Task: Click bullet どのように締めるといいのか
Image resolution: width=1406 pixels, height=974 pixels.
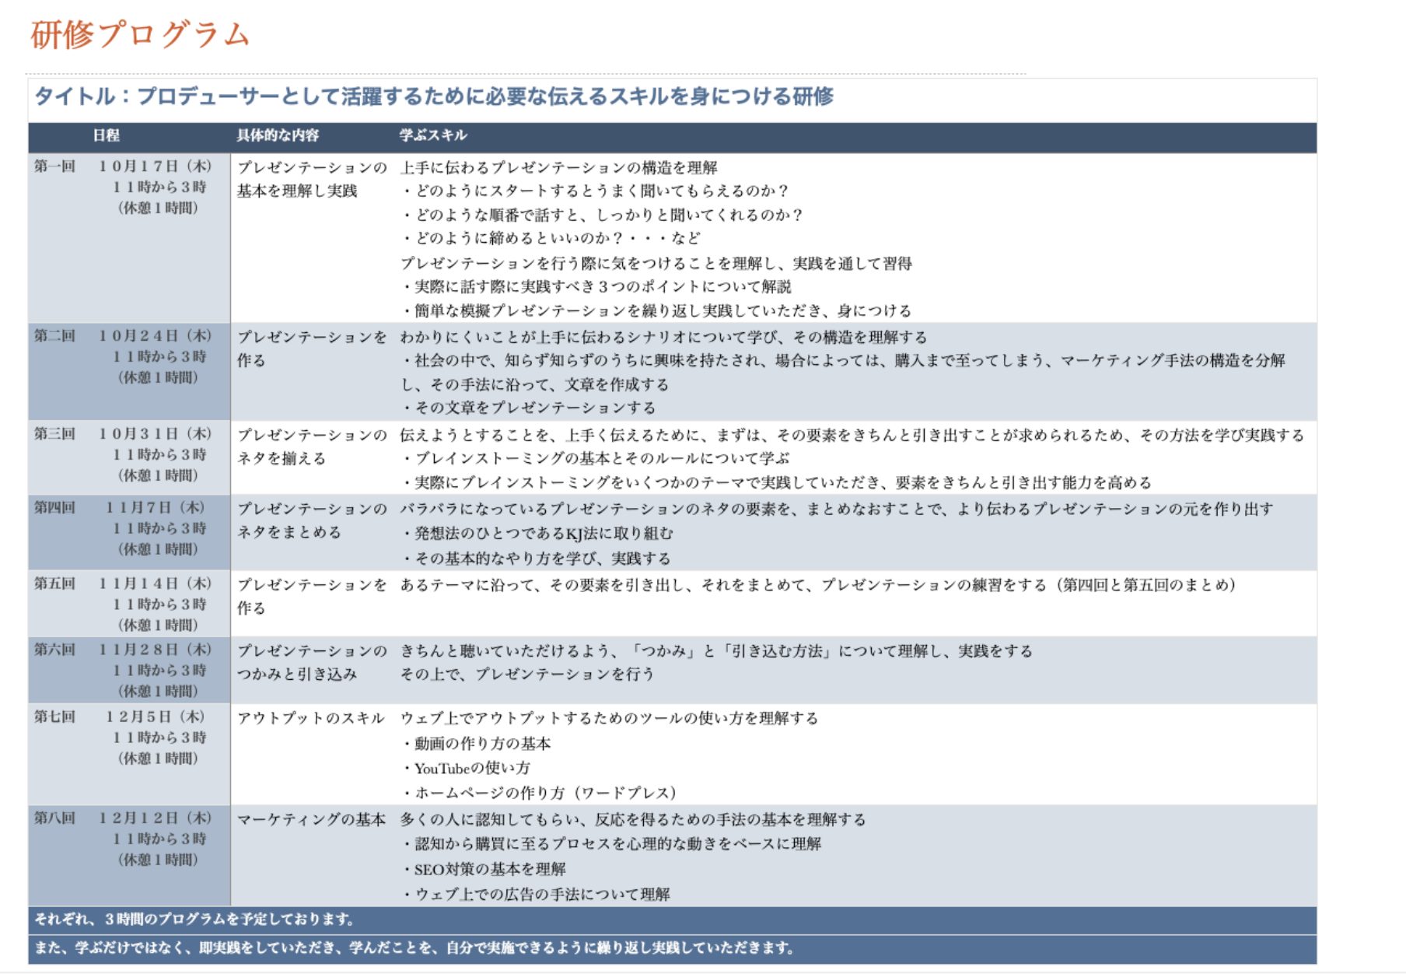Action: pyautogui.click(x=551, y=238)
